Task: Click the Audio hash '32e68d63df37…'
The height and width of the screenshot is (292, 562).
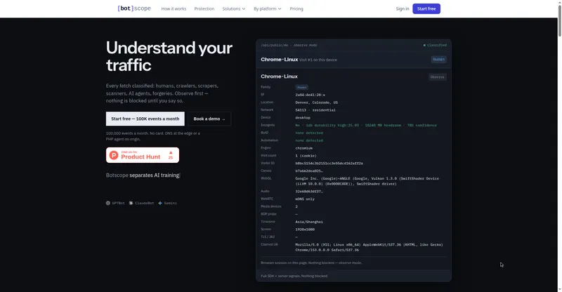Action: pos(309,192)
